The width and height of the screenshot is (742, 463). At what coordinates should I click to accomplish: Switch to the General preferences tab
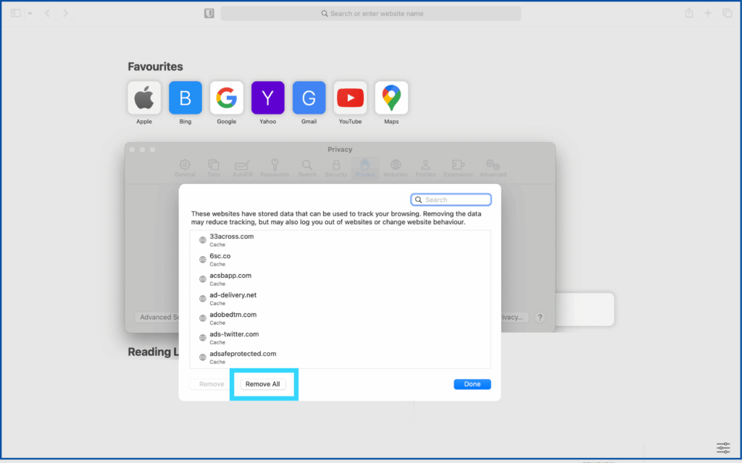(185, 169)
